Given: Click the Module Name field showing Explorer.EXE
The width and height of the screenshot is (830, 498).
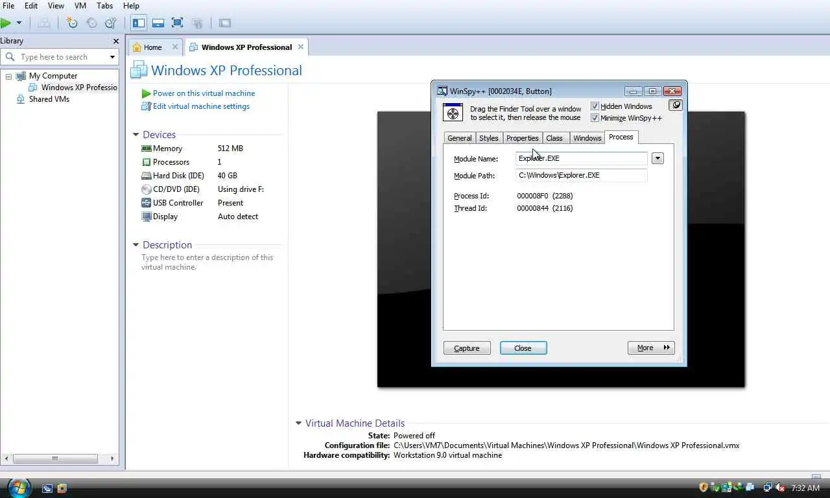Looking at the screenshot, I should coord(582,158).
